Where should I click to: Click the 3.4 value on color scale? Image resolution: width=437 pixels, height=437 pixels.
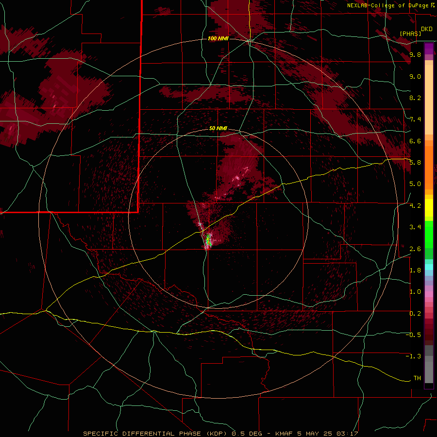[x=415, y=227]
